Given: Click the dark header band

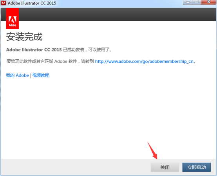Looking at the screenshot, I should point(118,15).
